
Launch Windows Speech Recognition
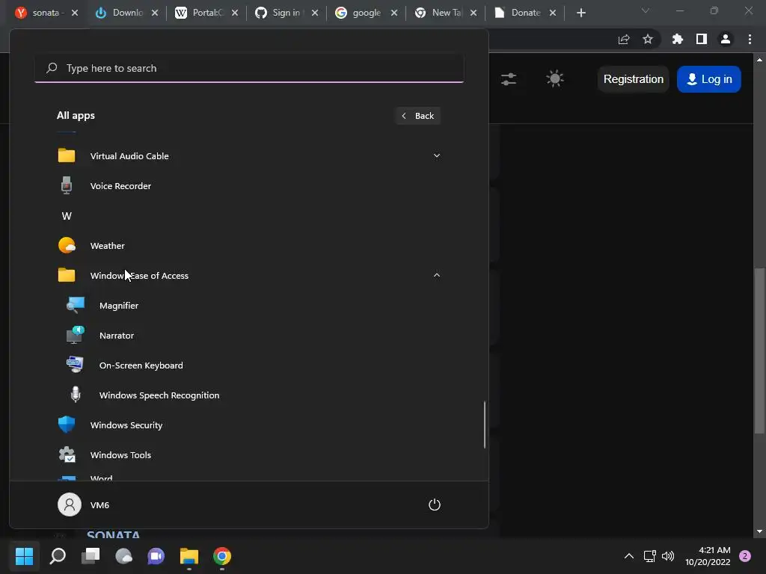click(x=248, y=395)
